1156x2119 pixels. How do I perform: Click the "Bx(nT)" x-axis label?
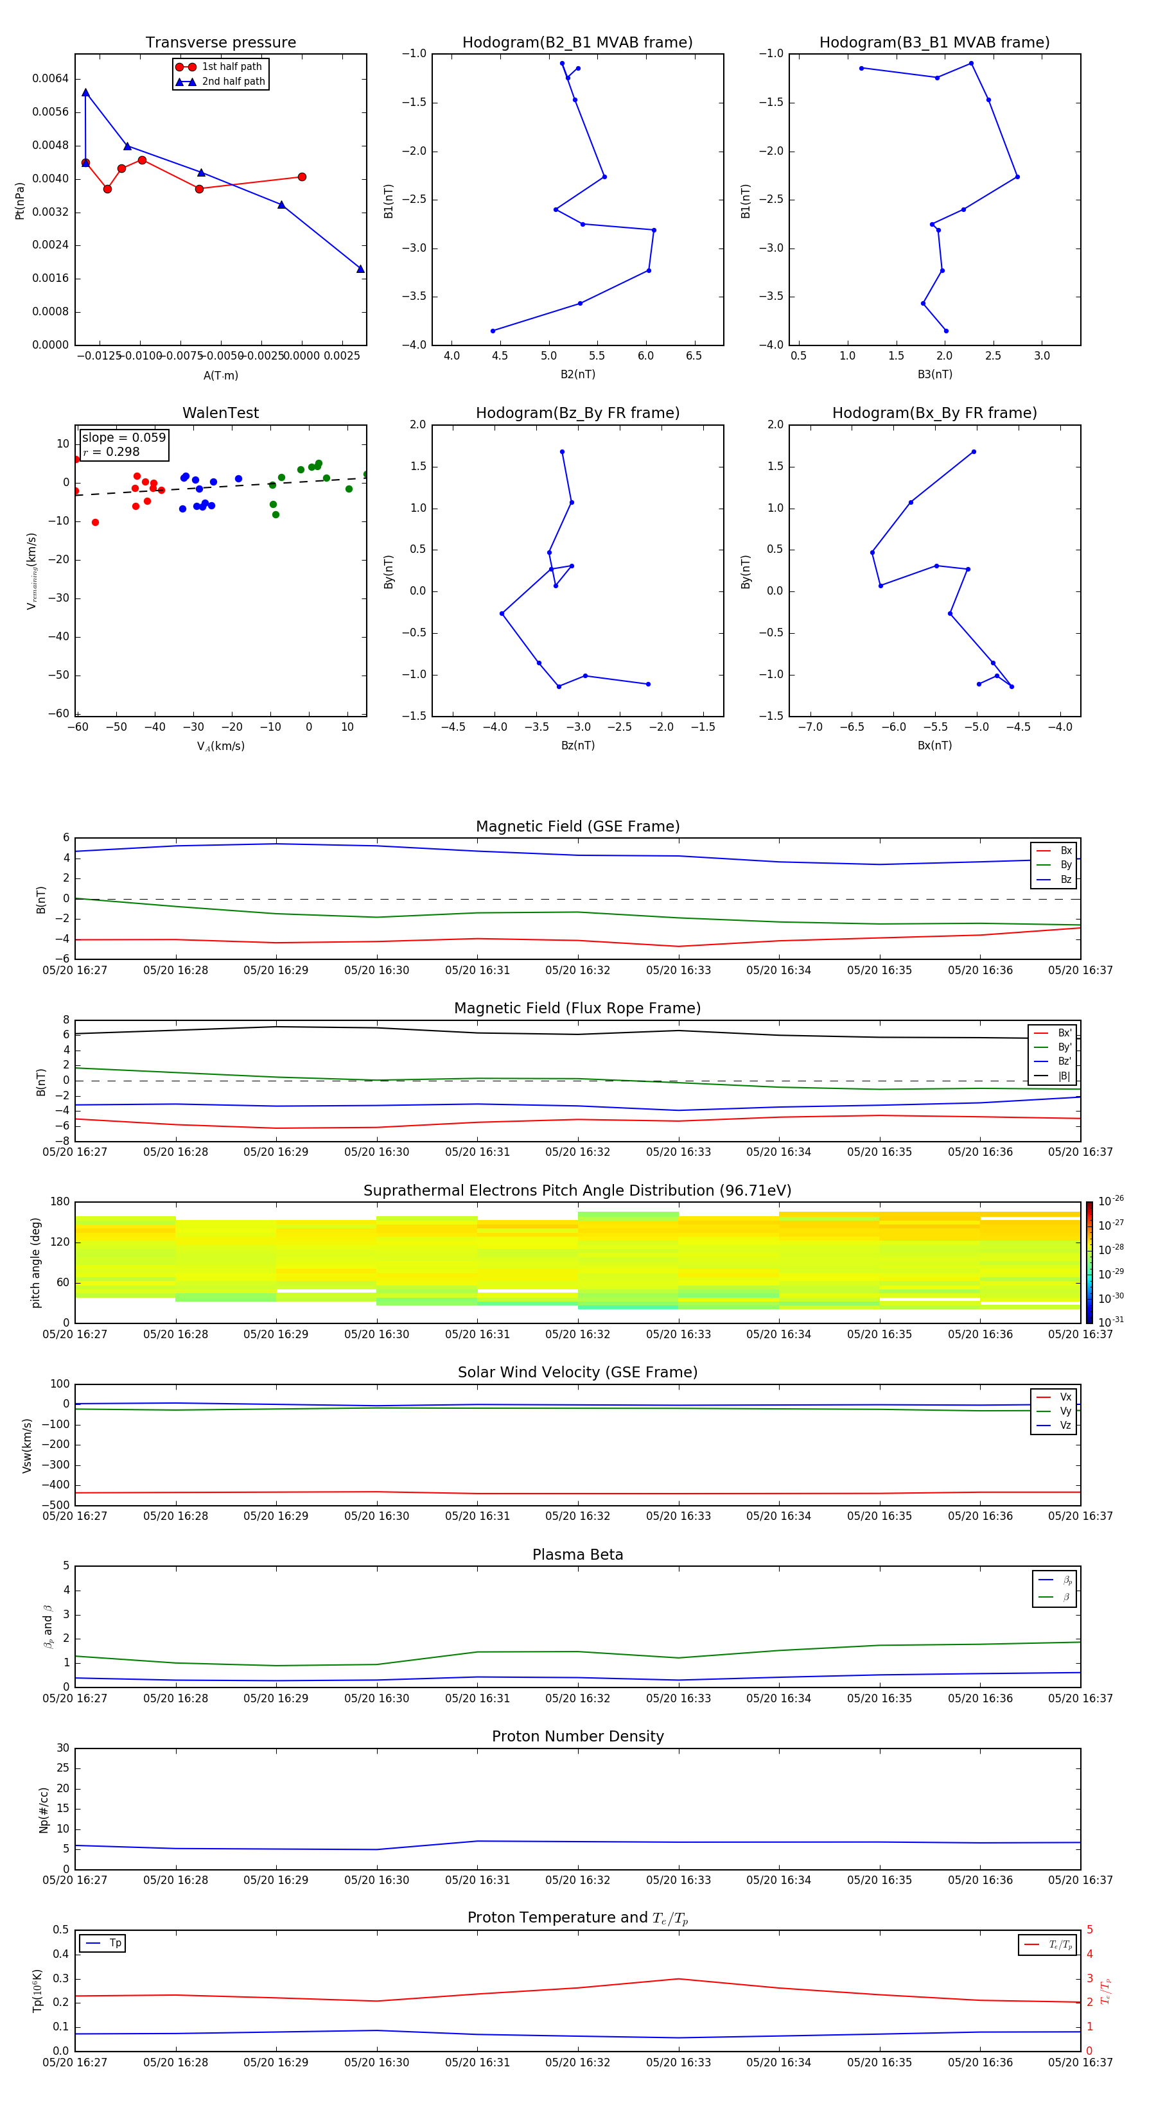934,746
